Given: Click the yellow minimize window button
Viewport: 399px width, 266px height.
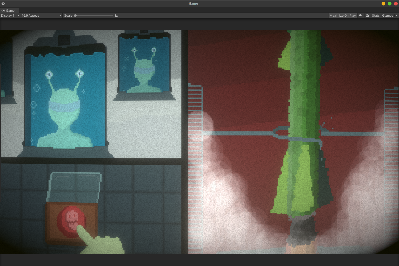Looking at the screenshot, I should [383, 4].
